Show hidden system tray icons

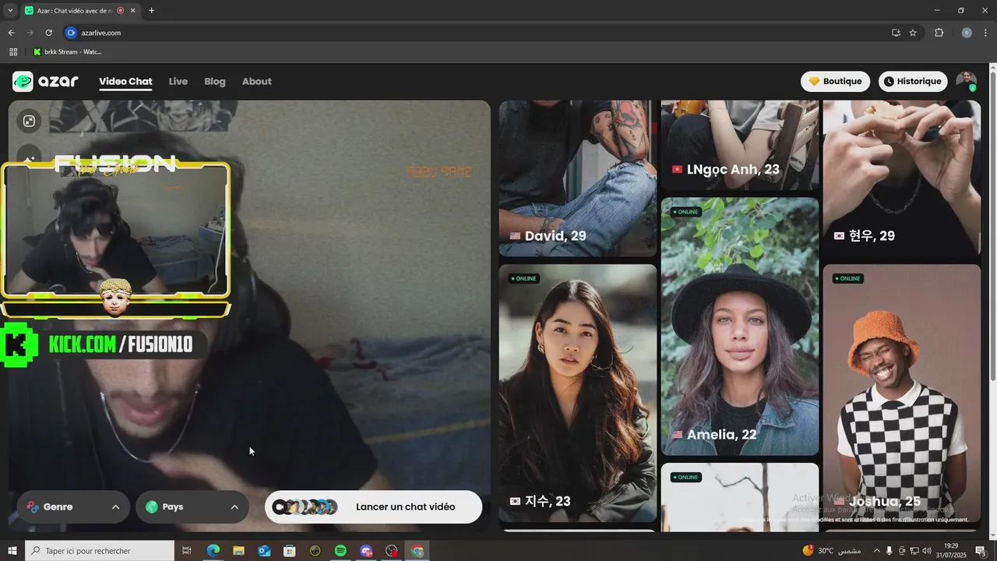pos(876,551)
